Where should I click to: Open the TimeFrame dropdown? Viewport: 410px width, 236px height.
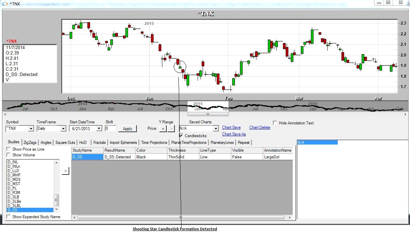[63, 128]
